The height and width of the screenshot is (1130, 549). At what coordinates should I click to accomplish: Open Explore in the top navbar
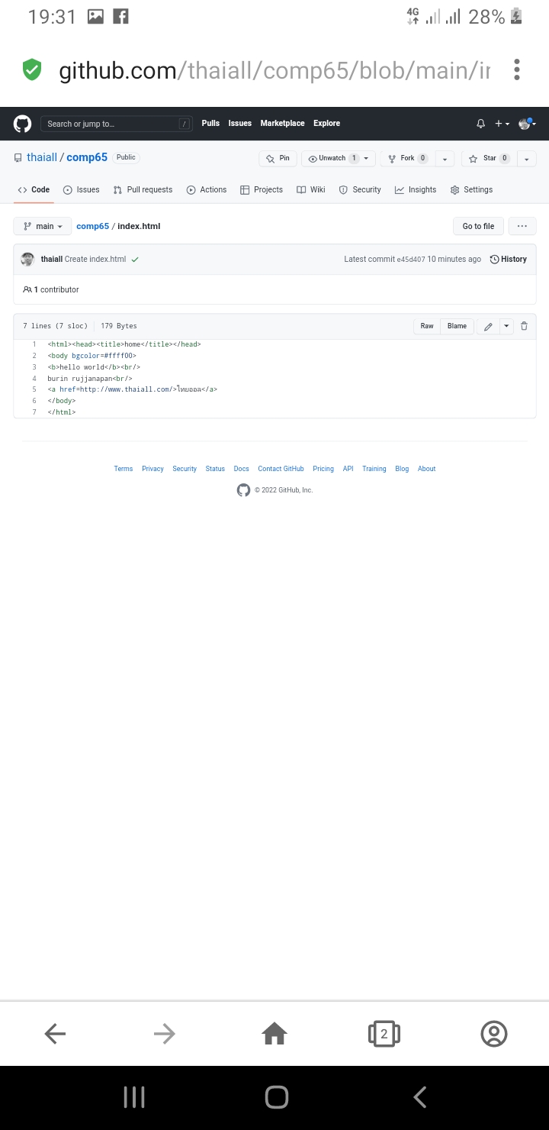coord(327,124)
